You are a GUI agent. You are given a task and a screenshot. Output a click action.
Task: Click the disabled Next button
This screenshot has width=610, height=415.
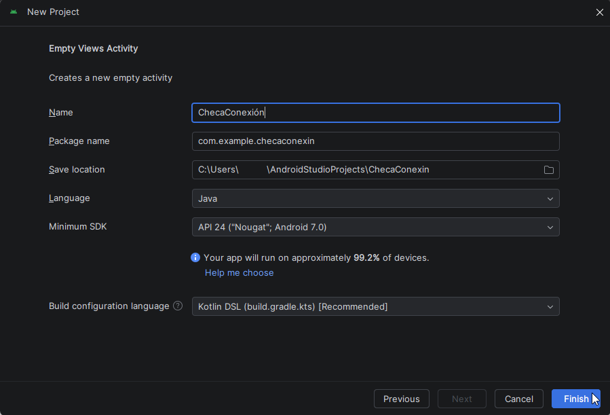point(462,399)
